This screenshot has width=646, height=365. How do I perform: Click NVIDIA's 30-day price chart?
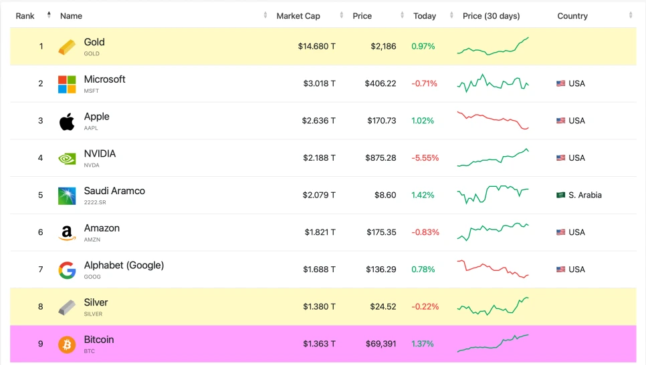493,158
